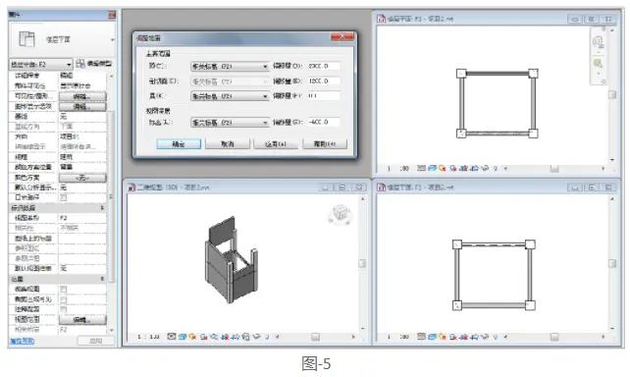
Task: Click the zoom tool on the F2 navigation bar
Action: 599,63
